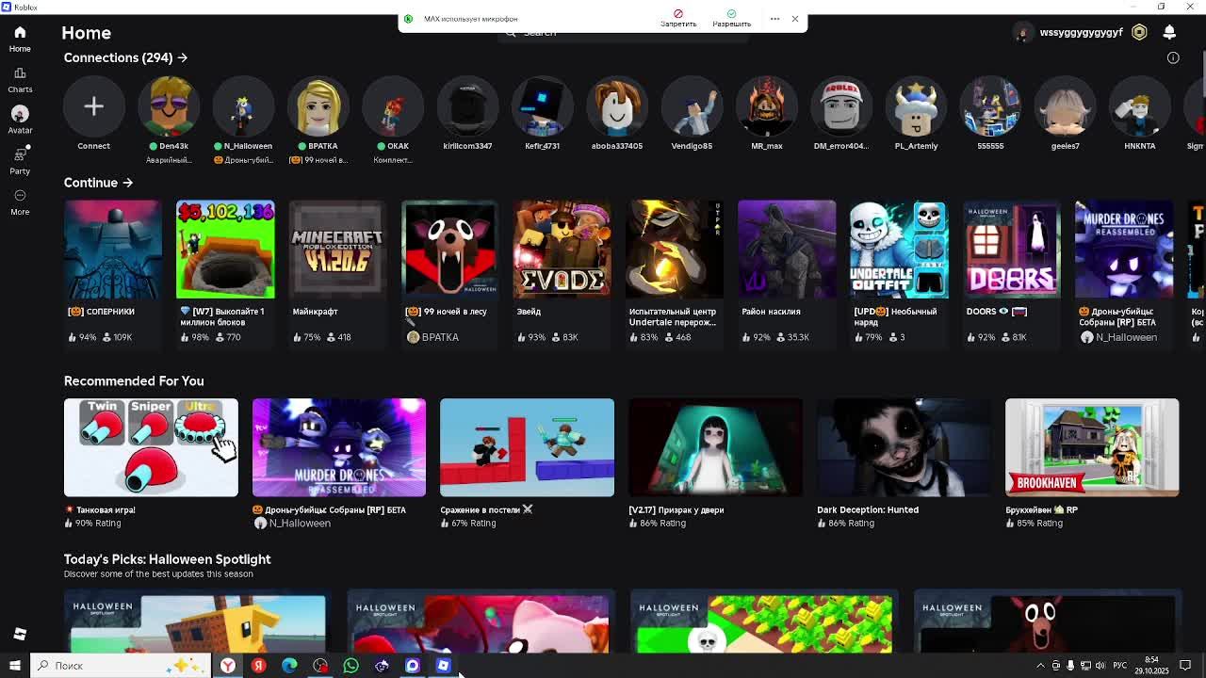Open DM_error404's friend avatar

point(841,106)
